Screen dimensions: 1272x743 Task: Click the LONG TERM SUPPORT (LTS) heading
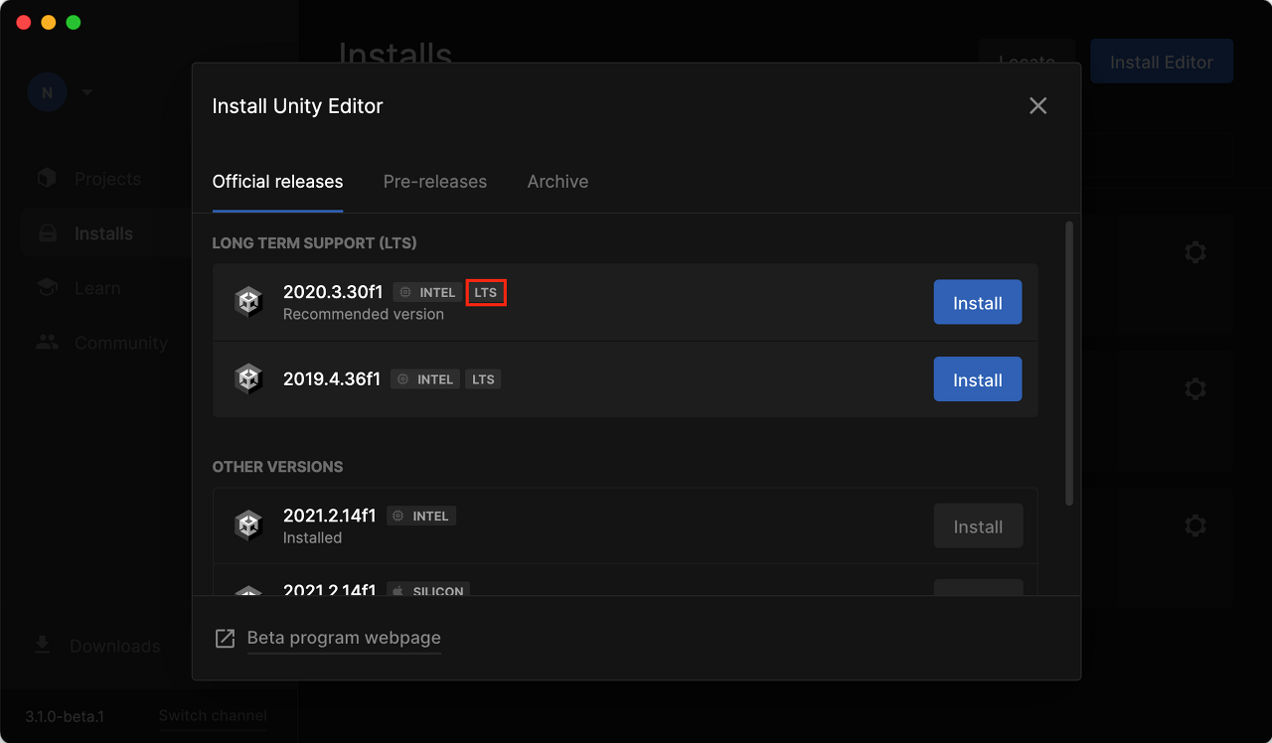(x=314, y=243)
